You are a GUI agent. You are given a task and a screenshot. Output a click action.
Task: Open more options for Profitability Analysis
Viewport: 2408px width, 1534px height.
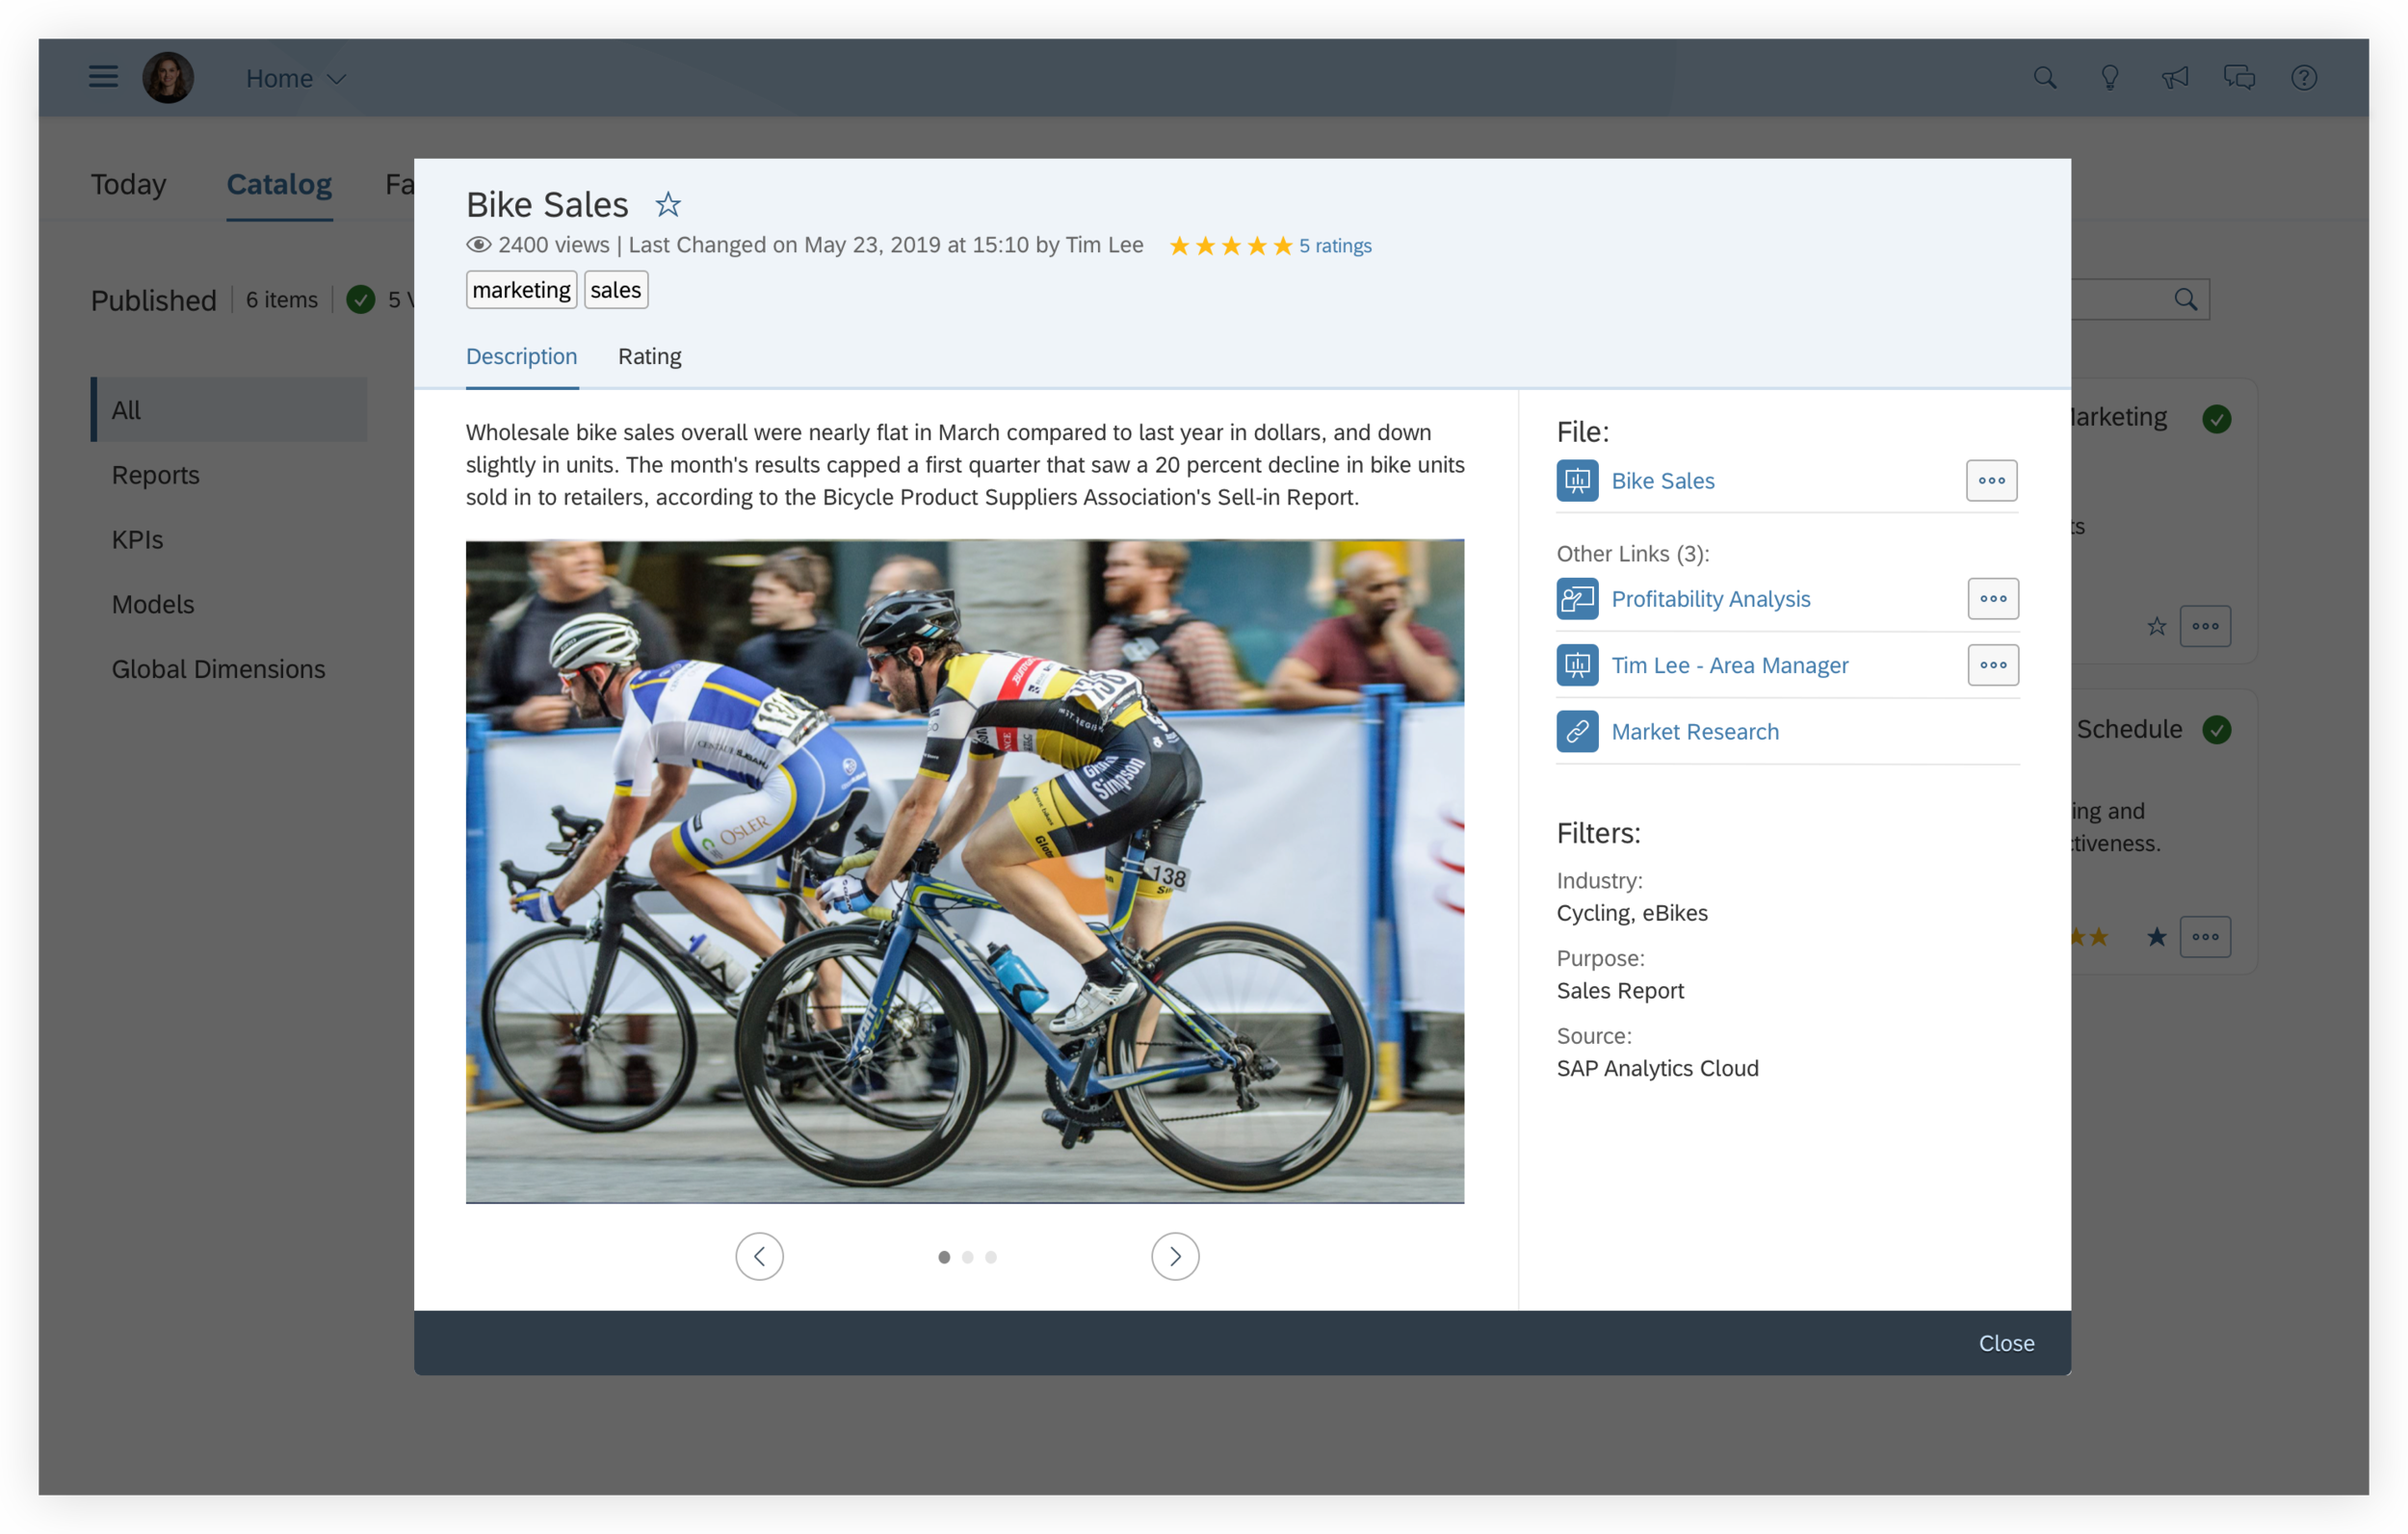coord(1992,599)
